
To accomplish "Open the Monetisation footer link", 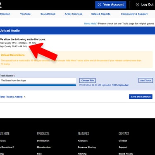I will (44, 147).
